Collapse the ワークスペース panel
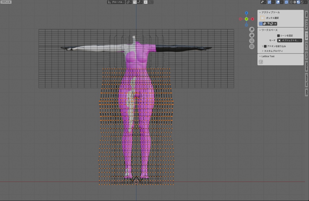 coord(260,30)
